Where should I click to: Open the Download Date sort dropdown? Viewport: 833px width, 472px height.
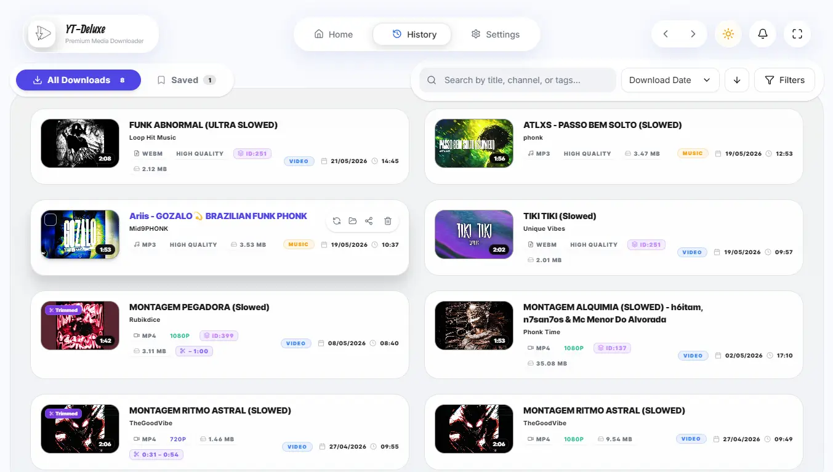670,80
